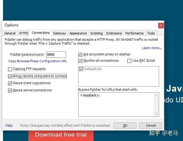Click the Fiddler listens on port field
183x141 pixels.
pyautogui.click(x=56, y=54)
